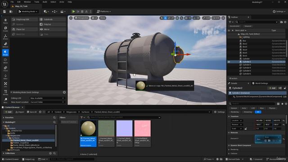Collapse the Transform section in Details
The width and height of the screenshot is (288, 162).
tap(229, 117)
